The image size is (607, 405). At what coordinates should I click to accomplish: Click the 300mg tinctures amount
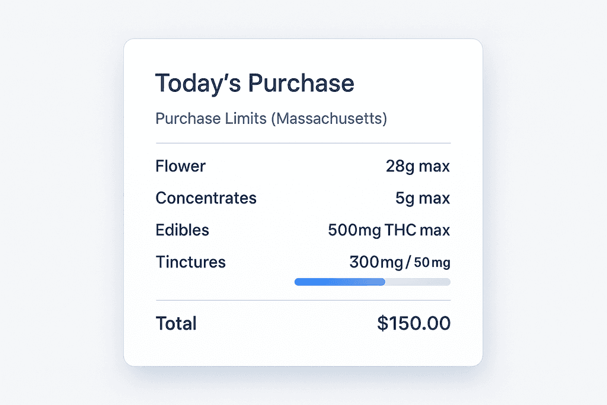(376, 262)
